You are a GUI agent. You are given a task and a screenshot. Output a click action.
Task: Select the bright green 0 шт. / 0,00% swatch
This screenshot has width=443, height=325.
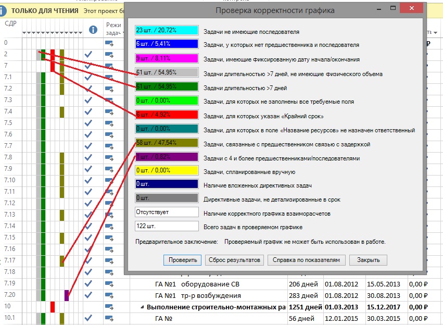(167, 101)
